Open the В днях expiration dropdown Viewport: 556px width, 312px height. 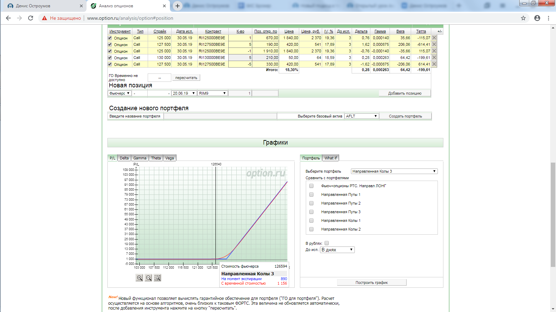pos(337,250)
